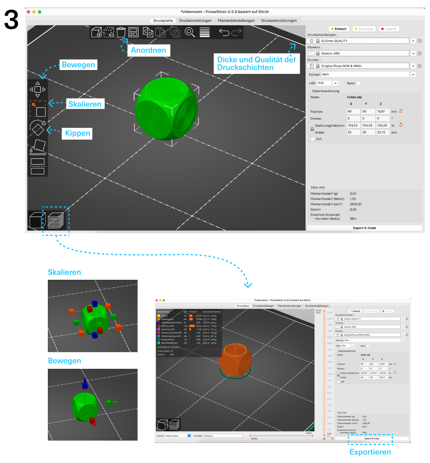Click drop-to-bed icon next to Position in upper window
The height and width of the screenshot is (463, 430).
coord(401,111)
